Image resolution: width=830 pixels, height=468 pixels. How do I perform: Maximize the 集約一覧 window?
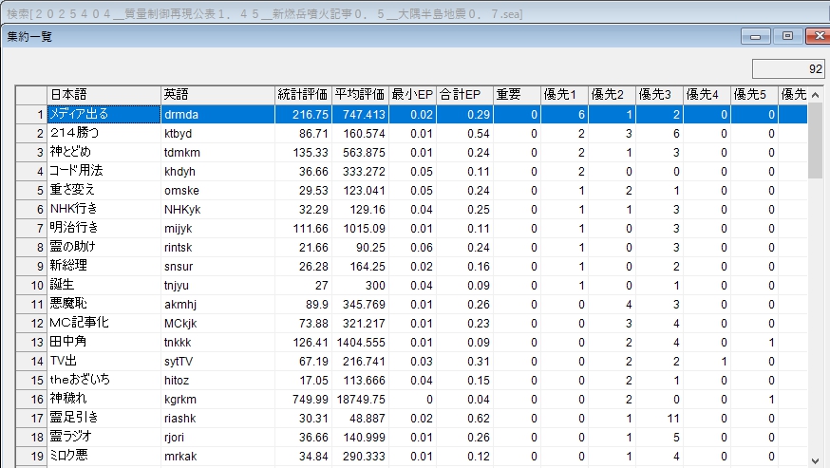pos(787,36)
